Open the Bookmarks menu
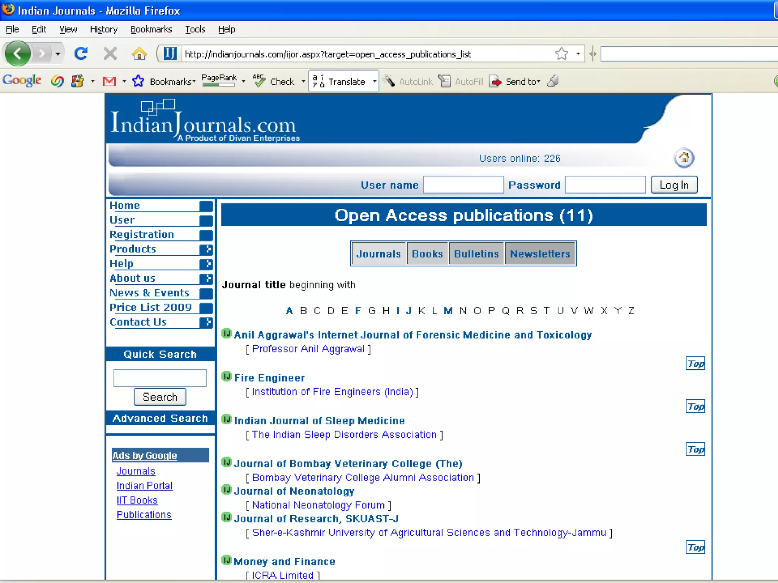This screenshot has width=778, height=583. 151,29
